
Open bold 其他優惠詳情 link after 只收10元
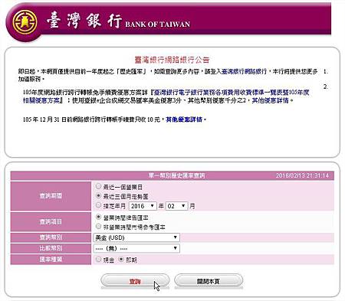pos(184,119)
